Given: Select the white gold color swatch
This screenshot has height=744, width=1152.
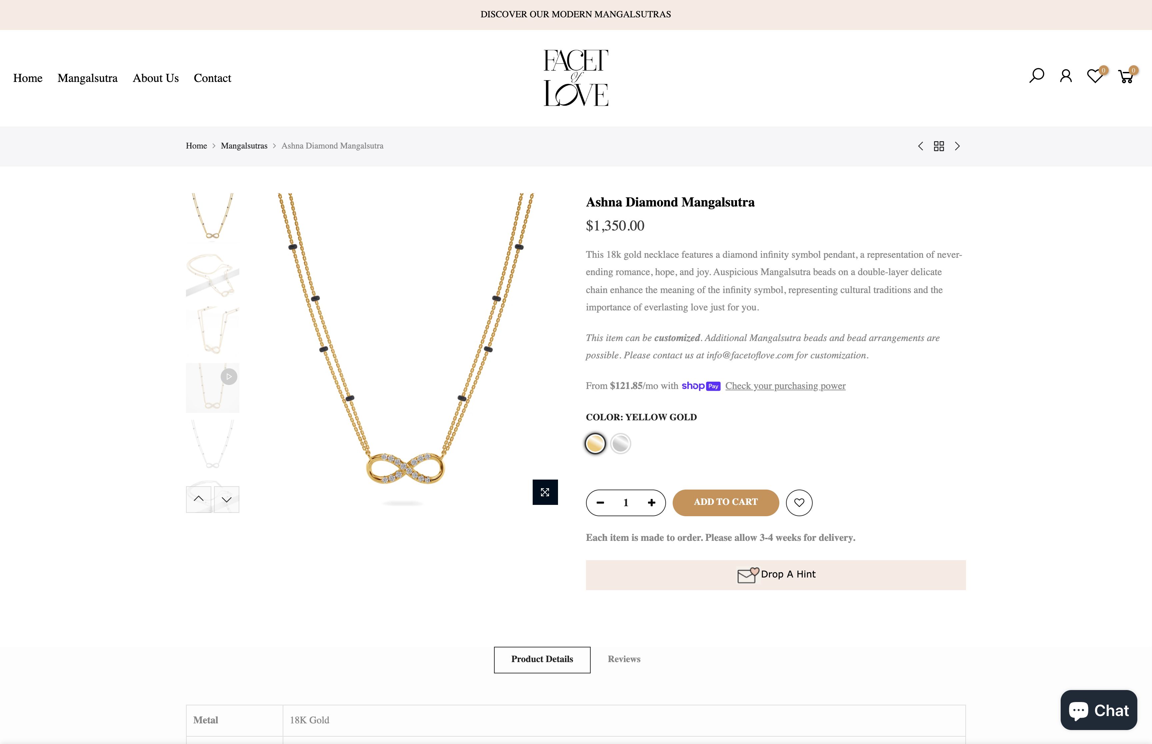Looking at the screenshot, I should click(x=621, y=443).
